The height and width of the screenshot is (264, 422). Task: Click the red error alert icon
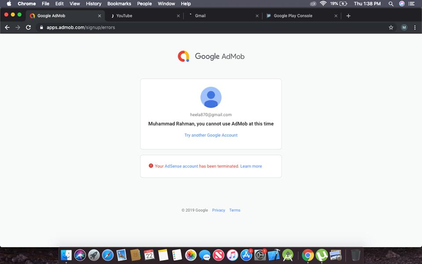click(151, 166)
